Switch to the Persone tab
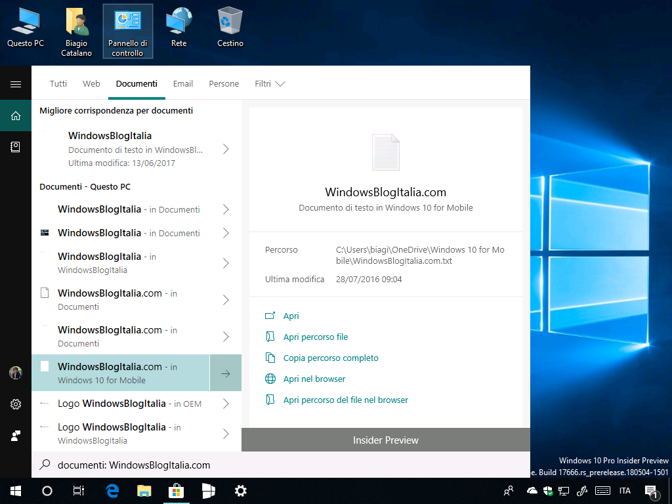This screenshot has width=672, height=504. 224,83
